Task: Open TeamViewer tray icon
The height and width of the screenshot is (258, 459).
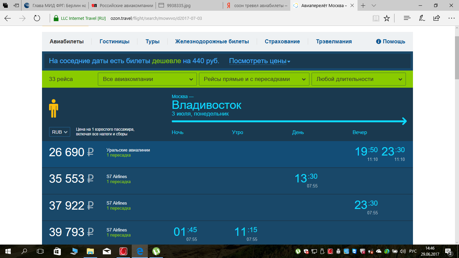Action: pos(354,251)
